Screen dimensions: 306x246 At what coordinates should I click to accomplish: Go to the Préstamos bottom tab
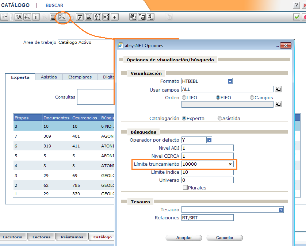[72, 237]
